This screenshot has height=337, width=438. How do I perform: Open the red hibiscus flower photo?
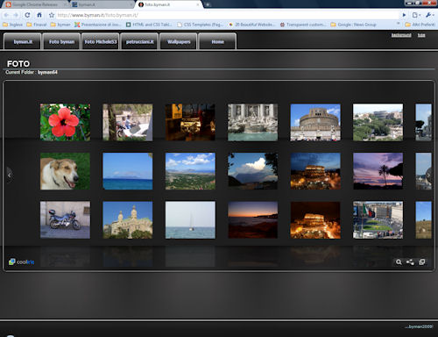[x=65, y=122]
